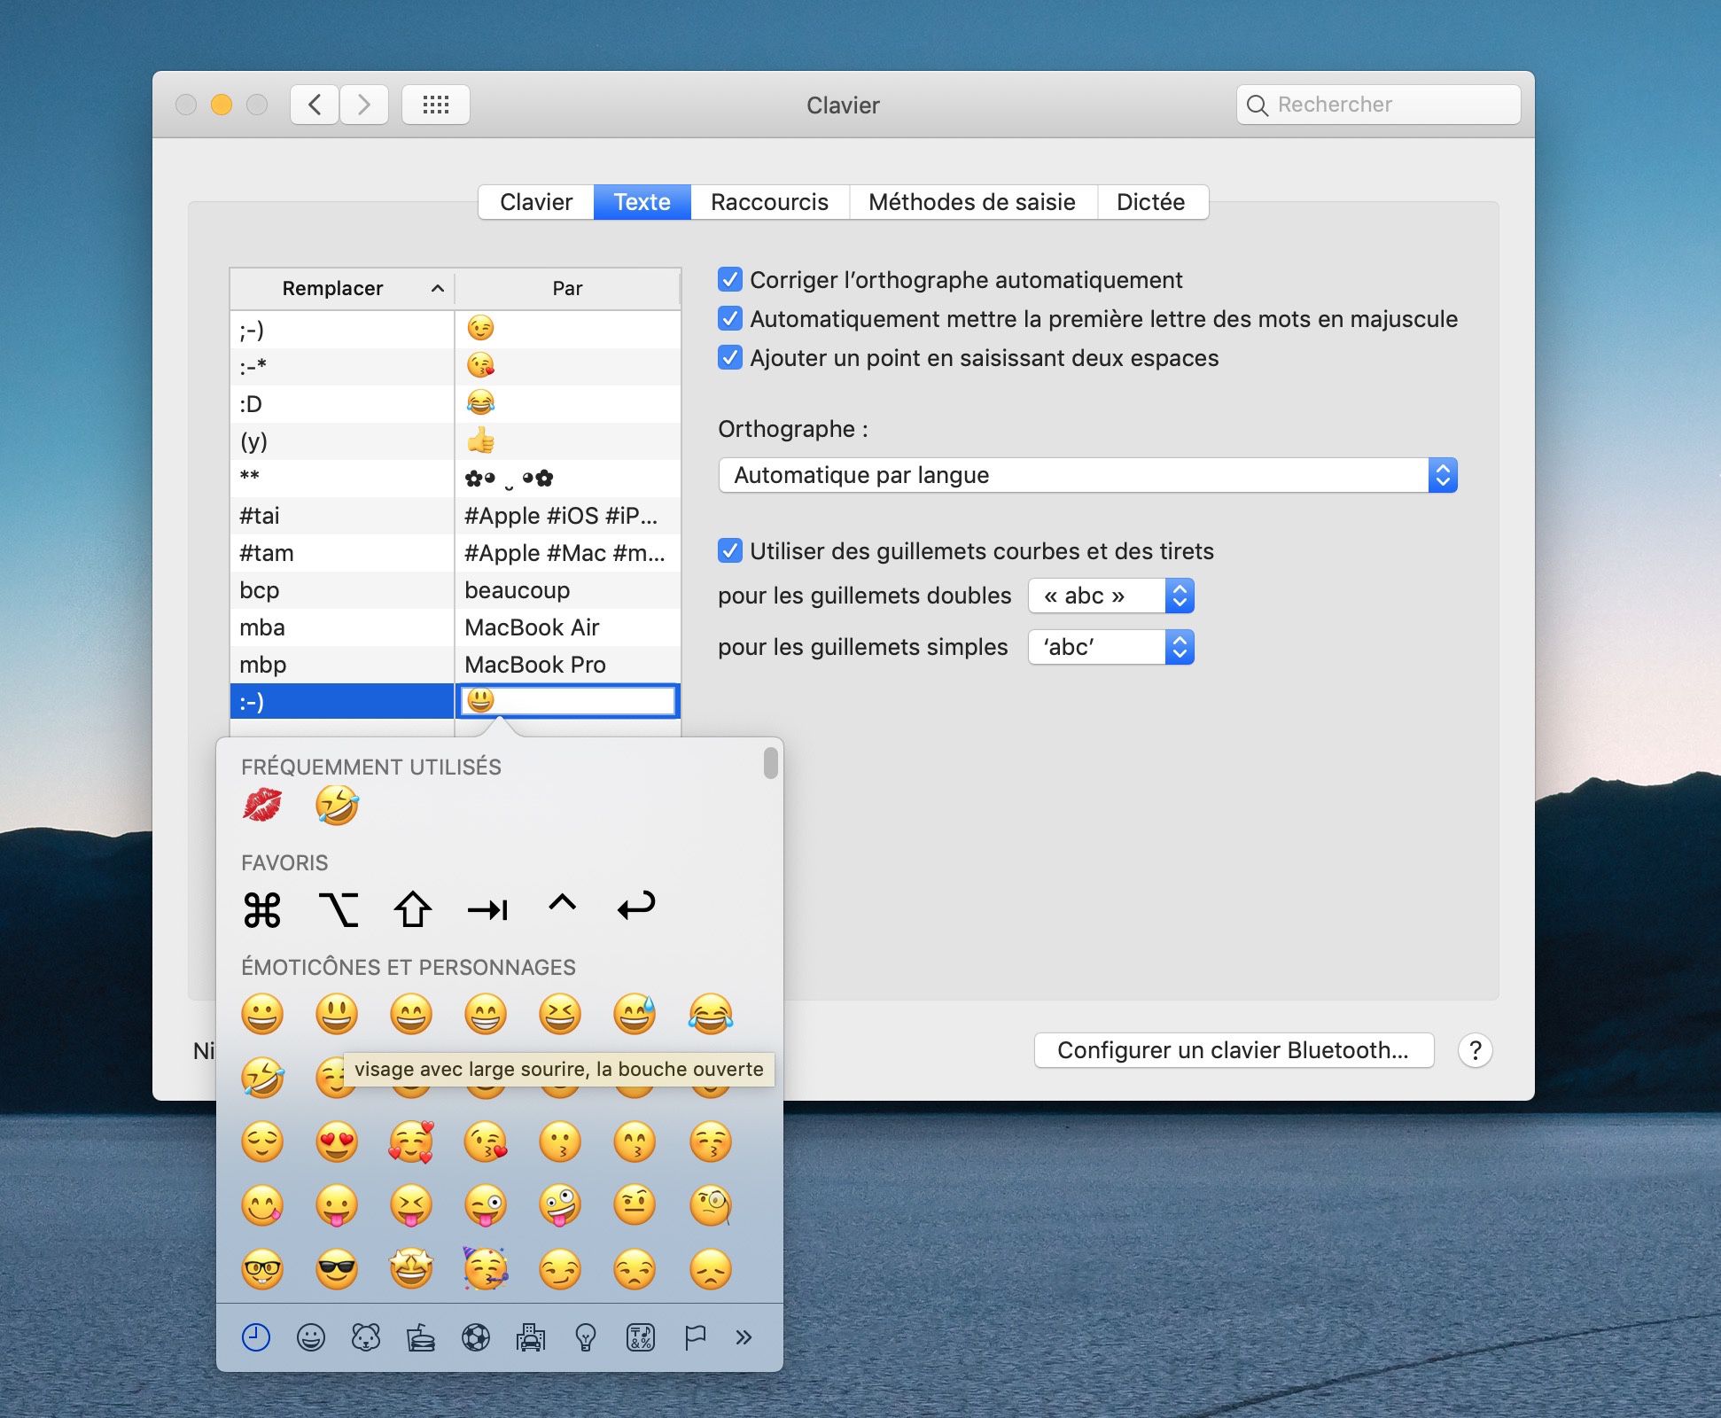This screenshot has height=1418, width=1721.
Task: Click the Rechercher search field
Action: click(1377, 104)
